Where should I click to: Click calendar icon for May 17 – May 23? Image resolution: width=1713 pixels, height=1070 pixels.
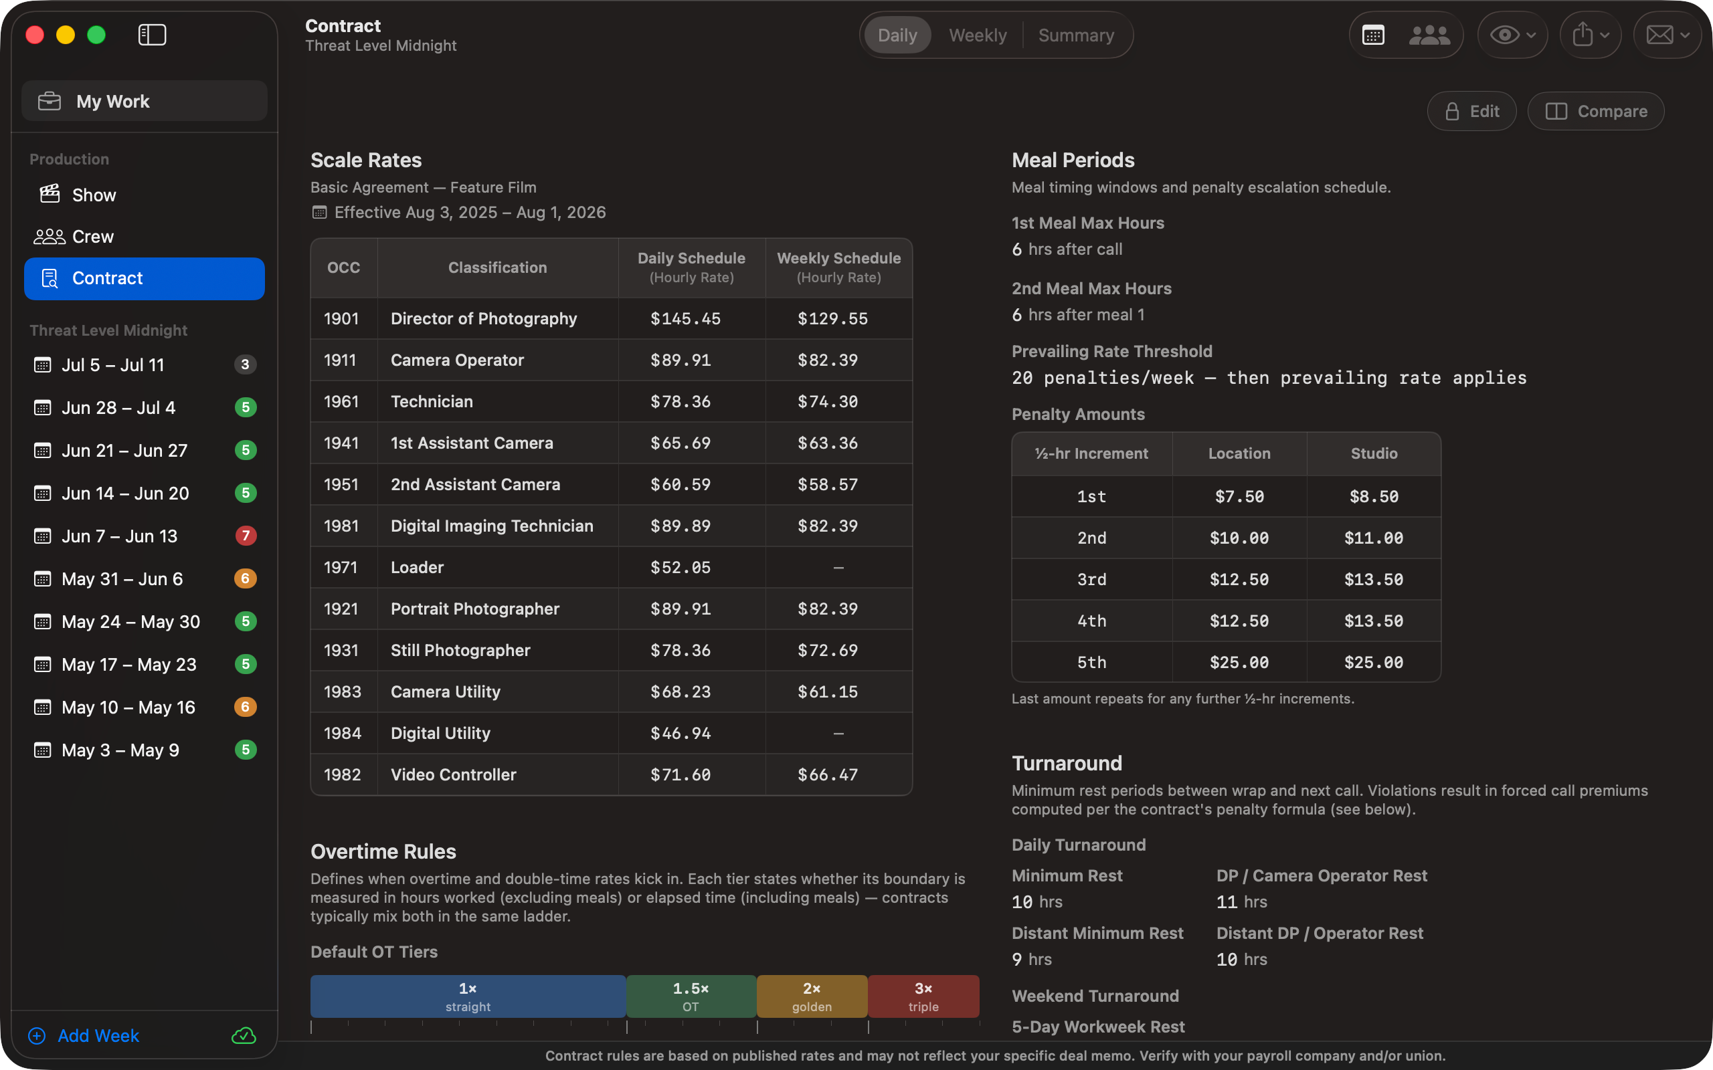point(42,665)
